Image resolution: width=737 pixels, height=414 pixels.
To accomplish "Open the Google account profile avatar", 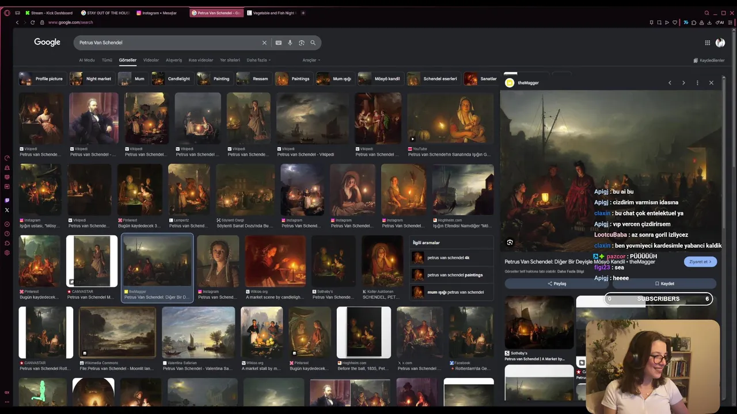I will tap(720, 43).
